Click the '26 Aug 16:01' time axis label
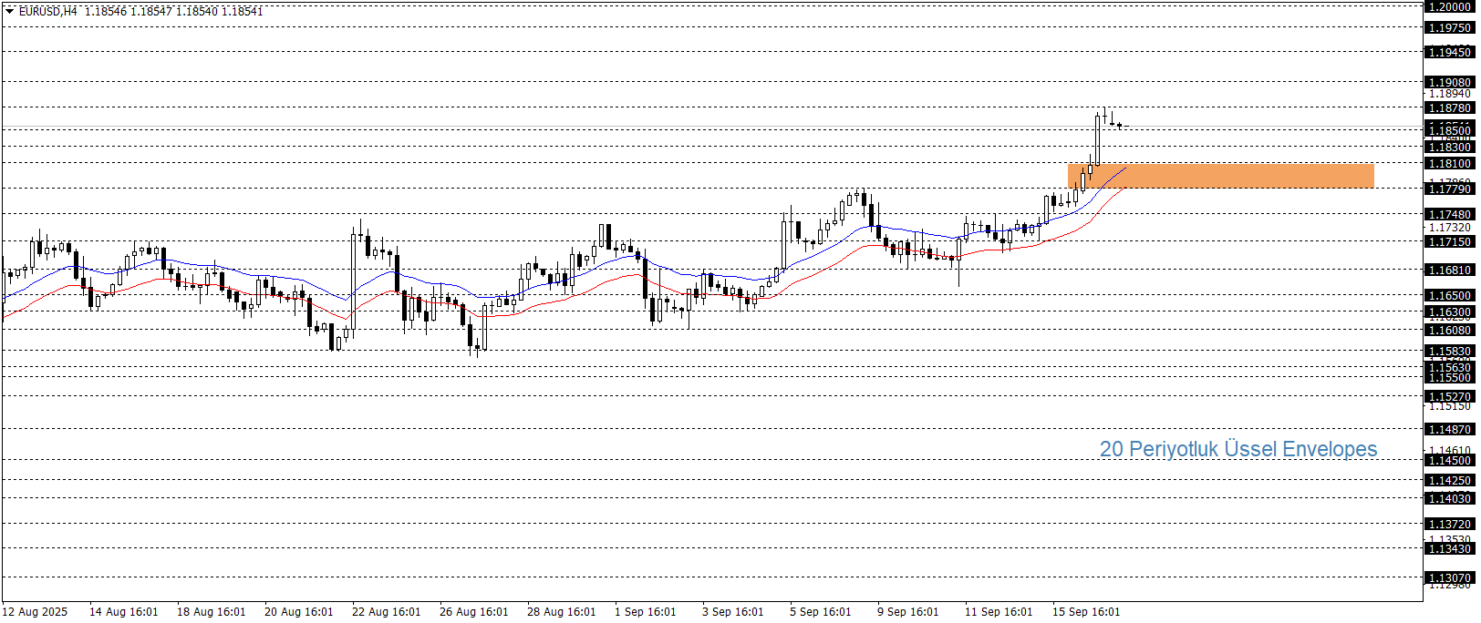 (473, 611)
